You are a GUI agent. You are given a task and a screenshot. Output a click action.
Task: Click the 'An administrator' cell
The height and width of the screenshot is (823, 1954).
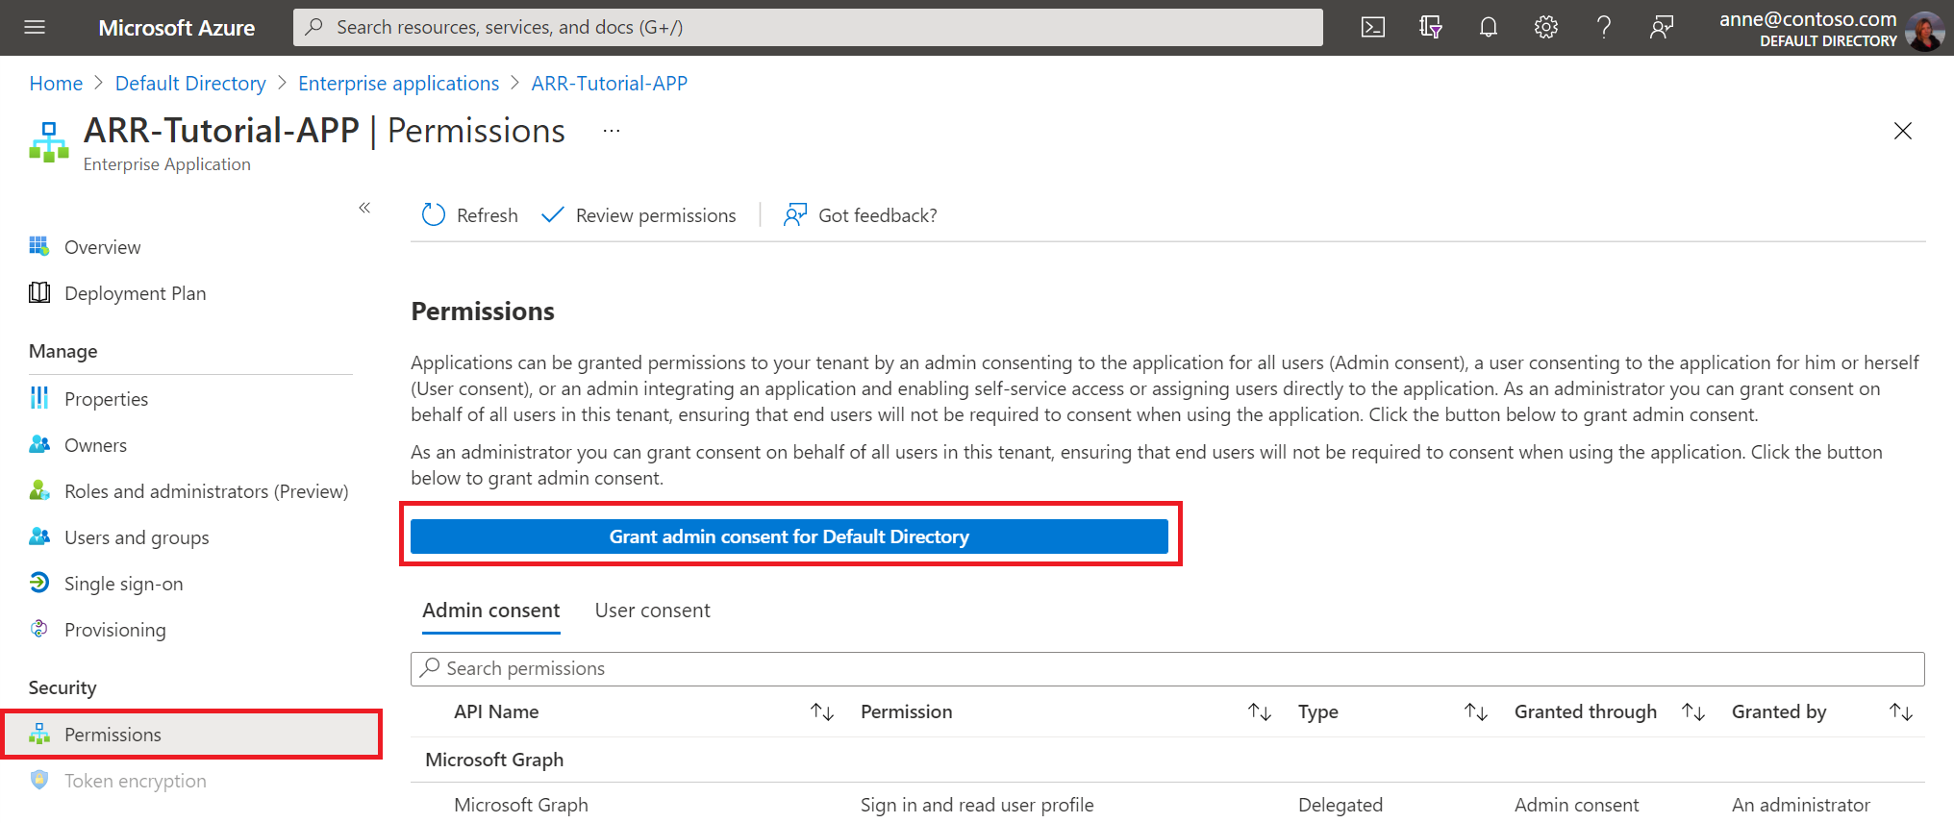pos(1801,805)
